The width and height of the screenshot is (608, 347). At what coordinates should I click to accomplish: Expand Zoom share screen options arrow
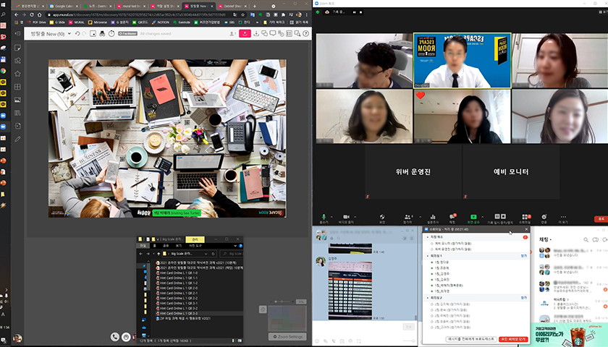[x=483, y=217]
